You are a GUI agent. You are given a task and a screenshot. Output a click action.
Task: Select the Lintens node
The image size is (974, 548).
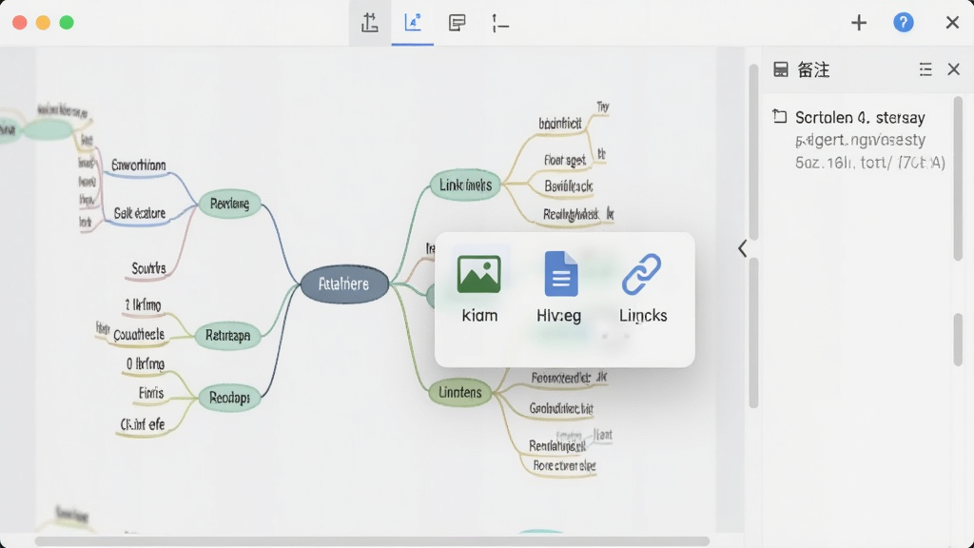click(x=460, y=392)
